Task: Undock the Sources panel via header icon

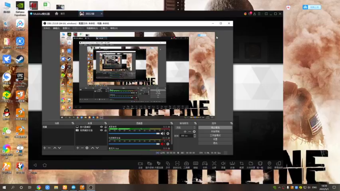Action: pyautogui.click(x=105, y=123)
